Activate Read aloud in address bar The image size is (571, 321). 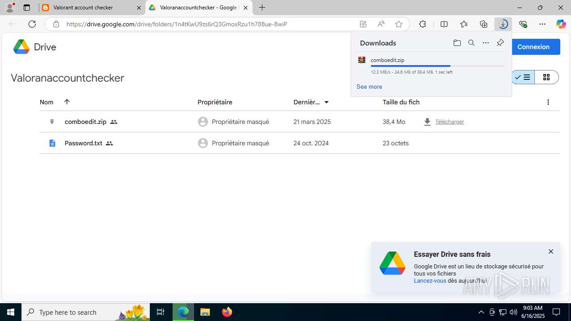pyautogui.click(x=381, y=24)
